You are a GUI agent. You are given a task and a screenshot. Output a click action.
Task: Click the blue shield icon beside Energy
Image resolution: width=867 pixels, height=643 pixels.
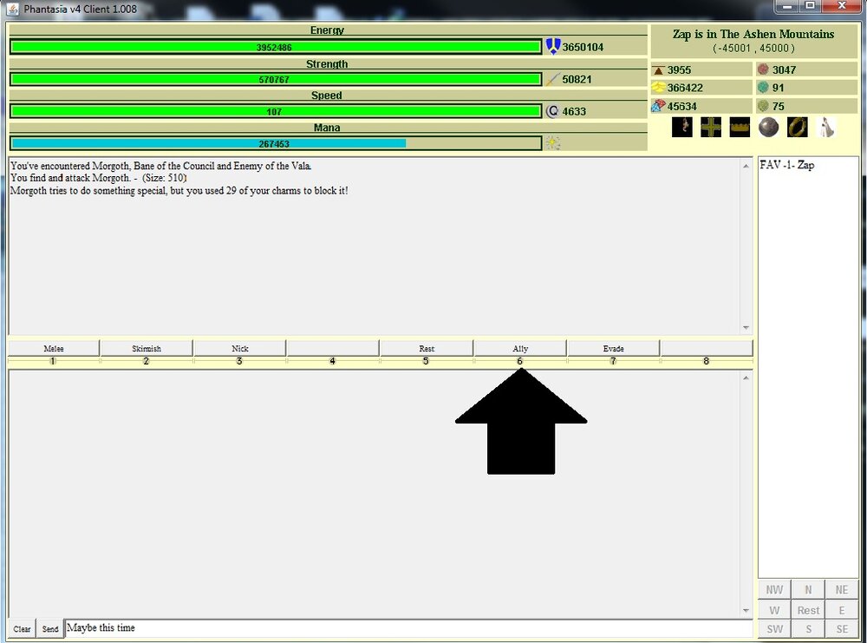(x=552, y=47)
